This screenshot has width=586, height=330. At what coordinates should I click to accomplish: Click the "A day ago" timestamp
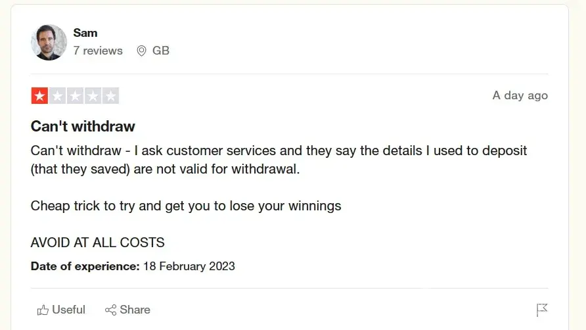point(520,95)
